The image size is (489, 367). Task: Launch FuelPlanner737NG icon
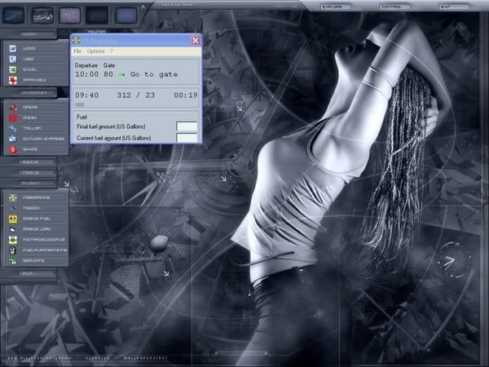tap(13, 250)
